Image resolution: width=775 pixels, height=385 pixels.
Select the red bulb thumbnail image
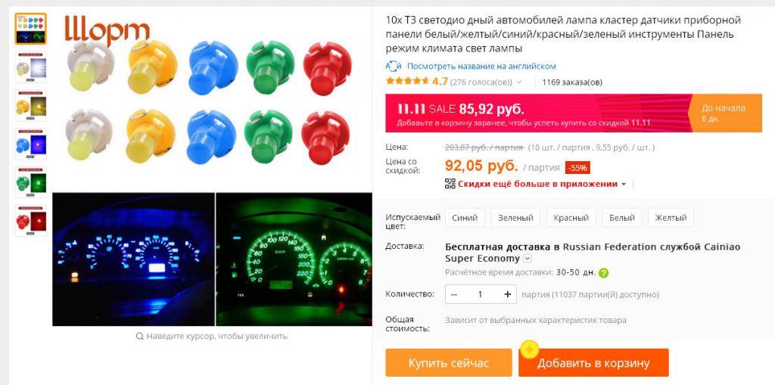pos(30,220)
